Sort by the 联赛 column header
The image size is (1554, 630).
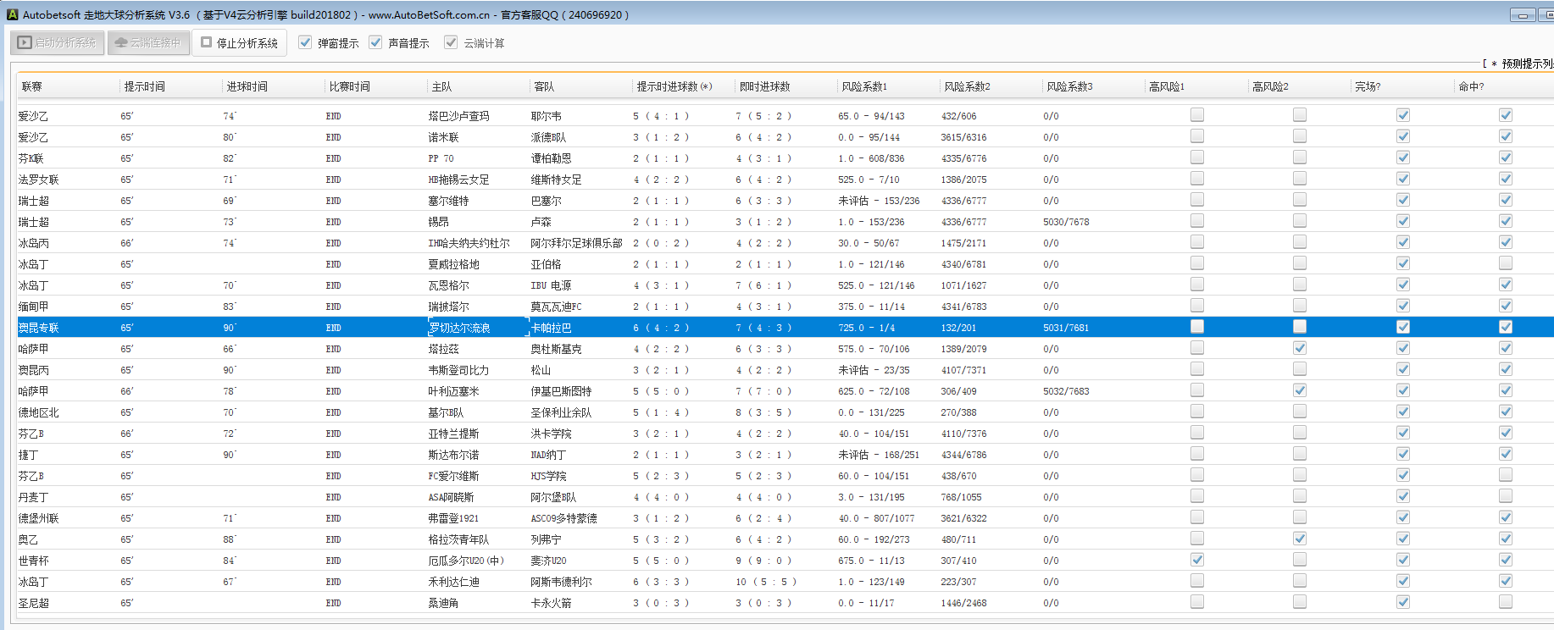coord(32,86)
